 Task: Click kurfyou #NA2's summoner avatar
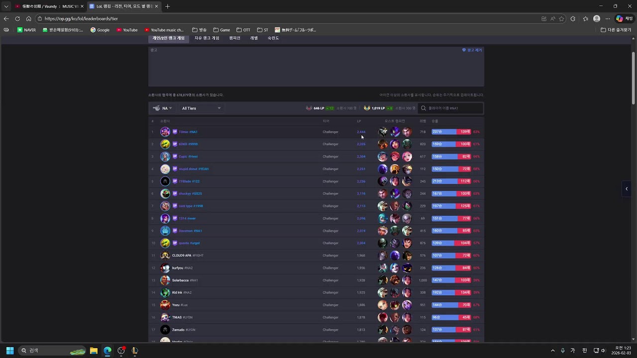tap(165, 268)
